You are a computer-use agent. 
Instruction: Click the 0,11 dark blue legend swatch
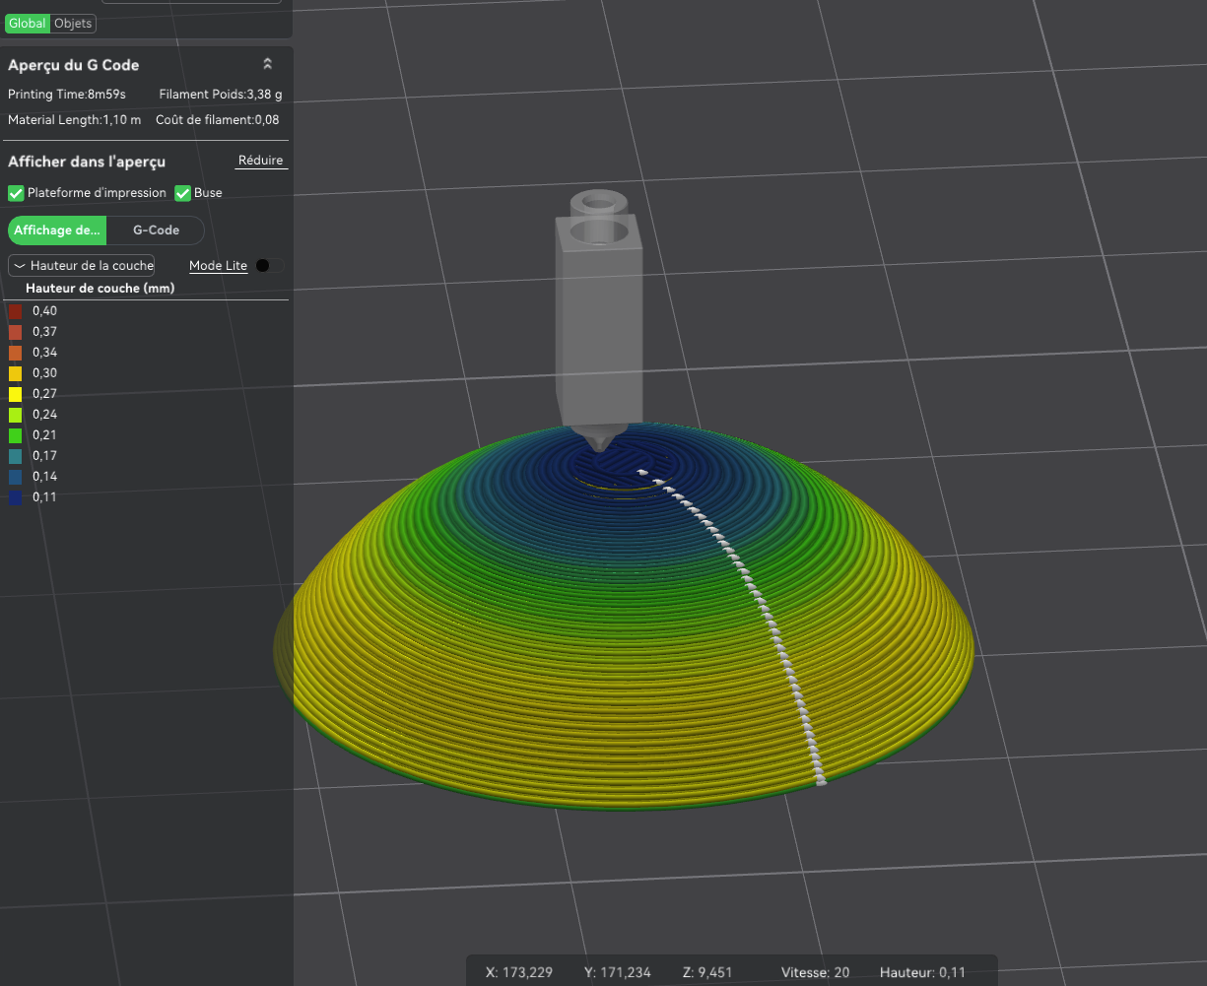point(16,497)
